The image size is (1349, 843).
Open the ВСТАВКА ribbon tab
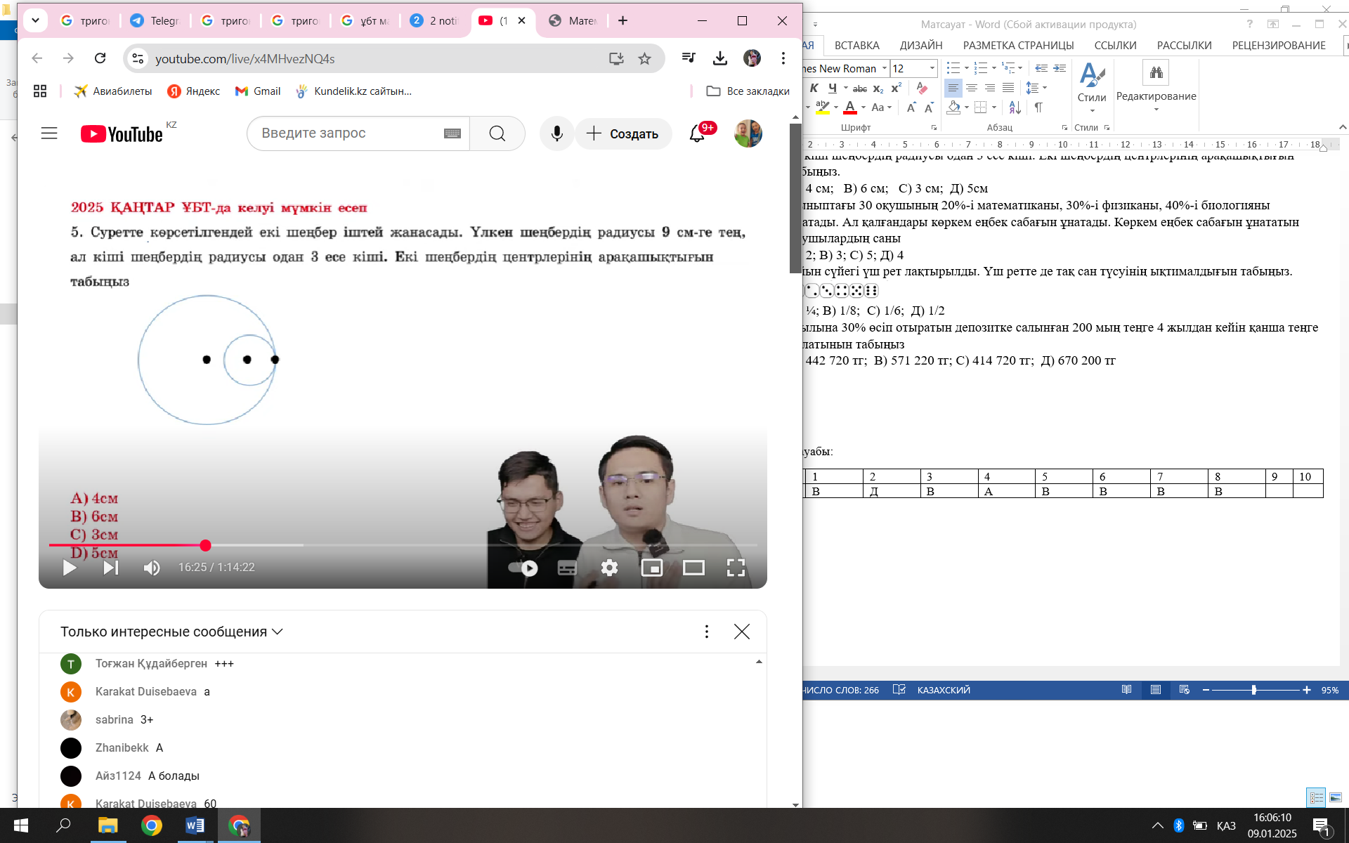pos(856,46)
